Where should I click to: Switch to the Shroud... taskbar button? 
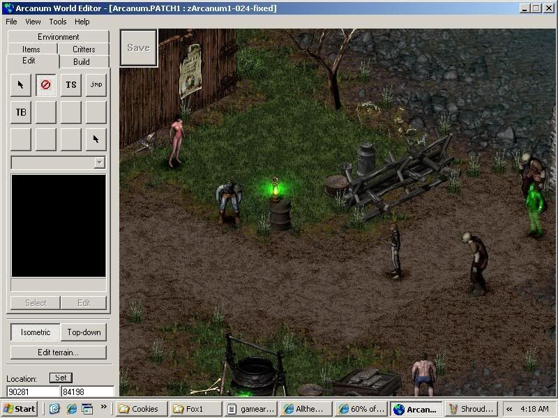(x=472, y=409)
